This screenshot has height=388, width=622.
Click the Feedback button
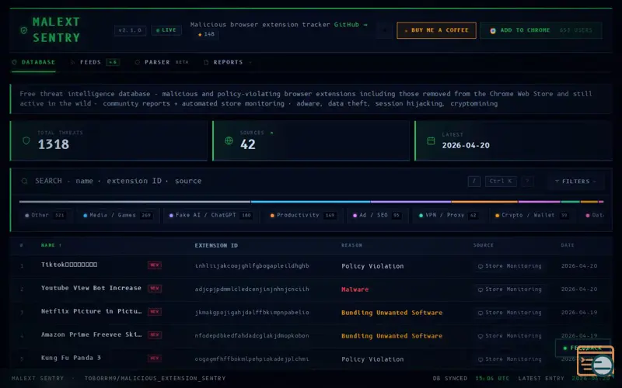pos(583,348)
